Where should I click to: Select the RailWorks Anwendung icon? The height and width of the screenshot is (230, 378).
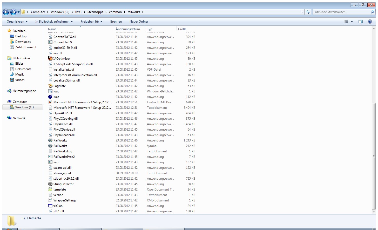pos(50,140)
